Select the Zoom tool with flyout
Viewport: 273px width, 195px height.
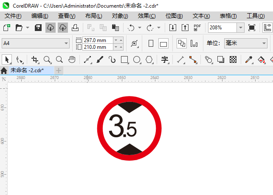point(48,59)
